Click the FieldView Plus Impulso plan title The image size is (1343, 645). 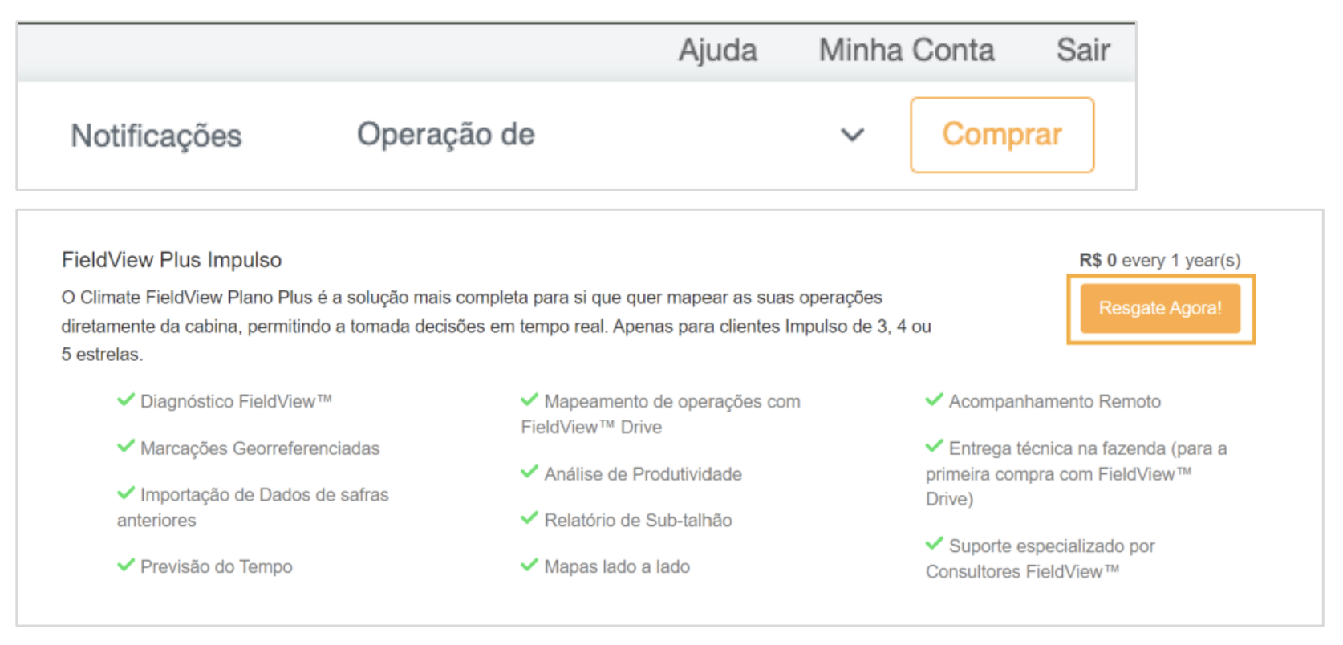click(x=172, y=260)
